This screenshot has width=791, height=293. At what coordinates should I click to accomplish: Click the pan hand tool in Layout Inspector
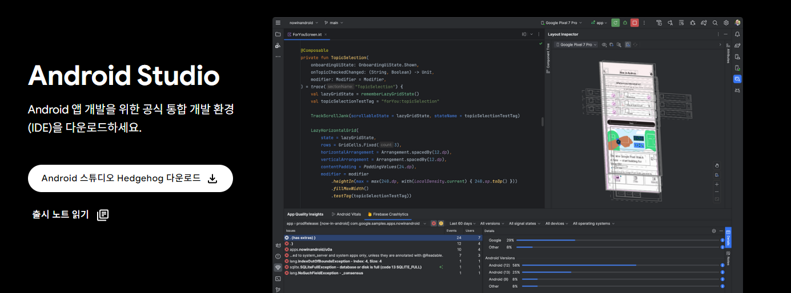pyautogui.click(x=717, y=165)
